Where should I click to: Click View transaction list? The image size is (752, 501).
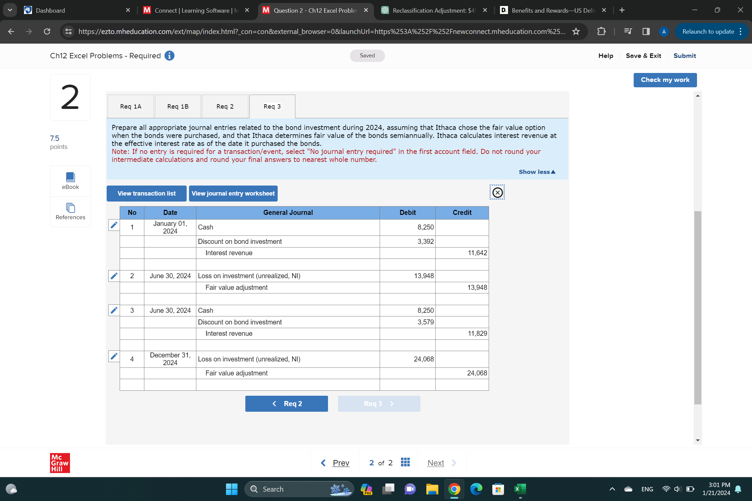(x=146, y=193)
